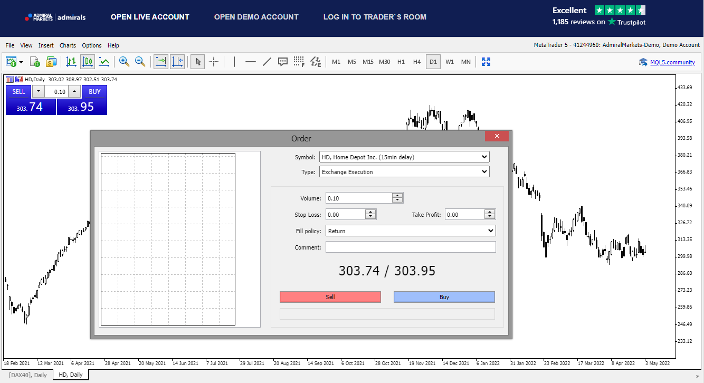Screen dimensions: 704x383
Task: Set timeframe to M5
Action: click(x=352, y=62)
